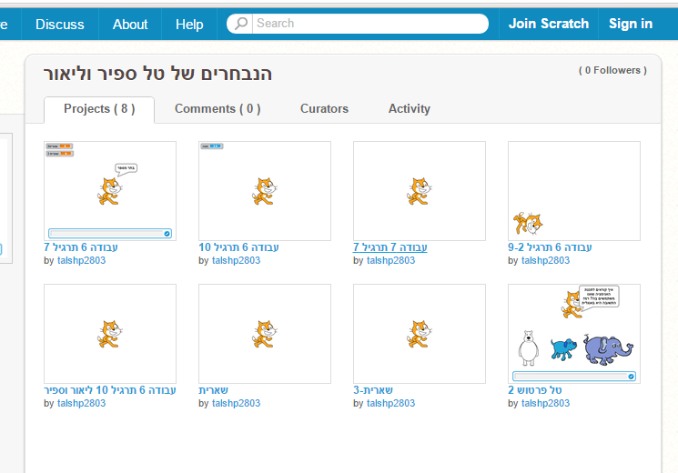Open author talshp2803 under טל פרטוש 2
678x473 pixels.
[x=546, y=403]
